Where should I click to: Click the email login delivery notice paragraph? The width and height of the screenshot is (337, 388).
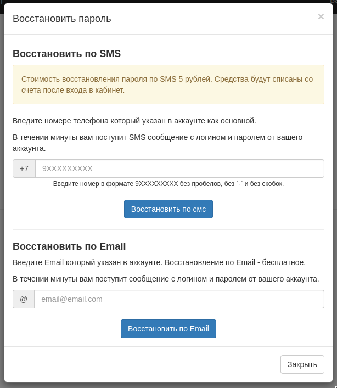pos(166,279)
